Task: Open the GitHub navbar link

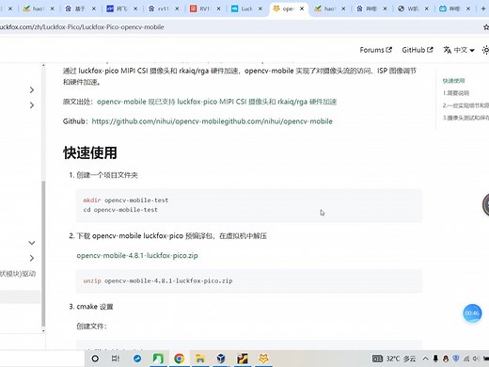Action: 418,50
